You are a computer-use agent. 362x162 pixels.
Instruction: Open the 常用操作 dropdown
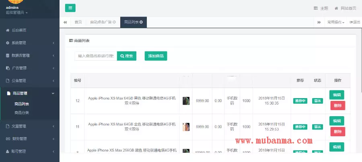click(x=335, y=22)
